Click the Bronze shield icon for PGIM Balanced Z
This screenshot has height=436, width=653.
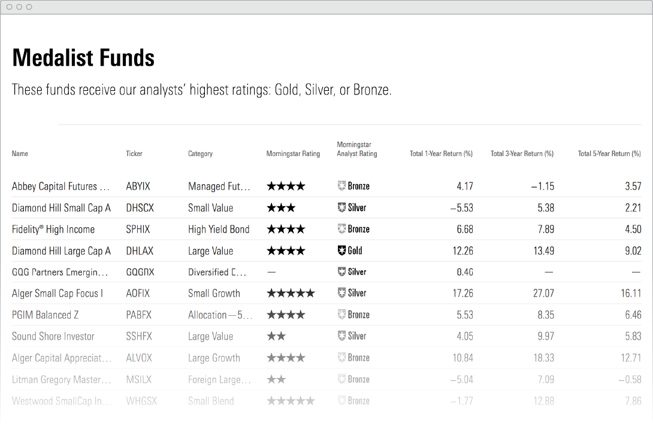pyautogui.click(x=342, y=315)
